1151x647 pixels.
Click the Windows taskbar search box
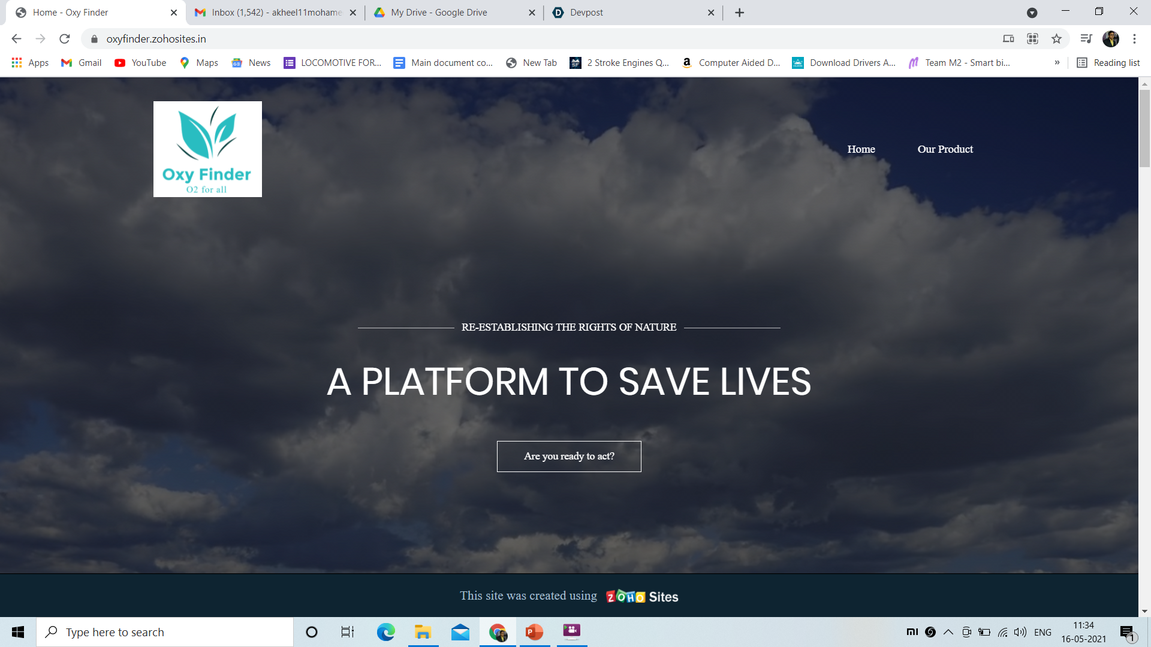click(x=165, y=632)
